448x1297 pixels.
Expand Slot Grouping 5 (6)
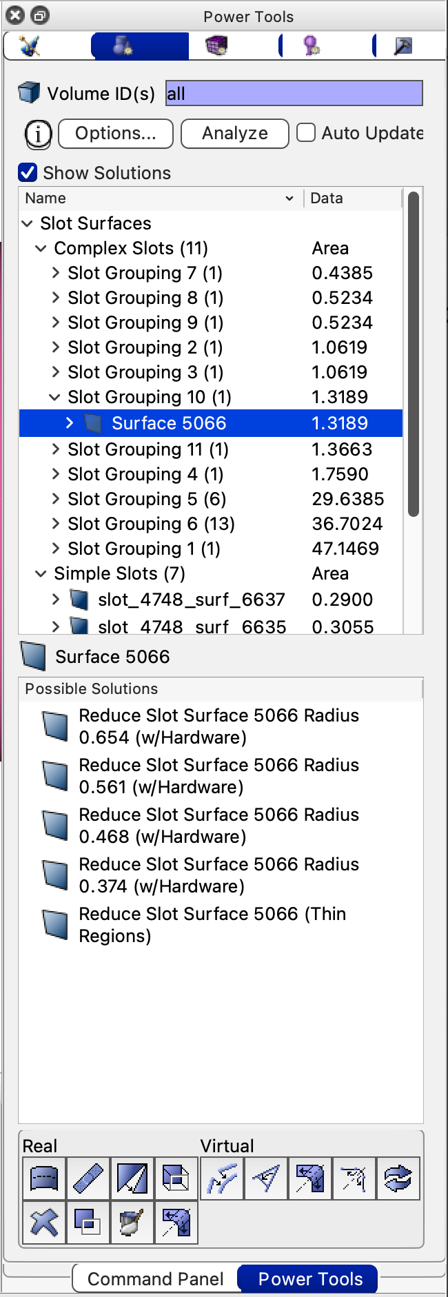click(56, 499)
